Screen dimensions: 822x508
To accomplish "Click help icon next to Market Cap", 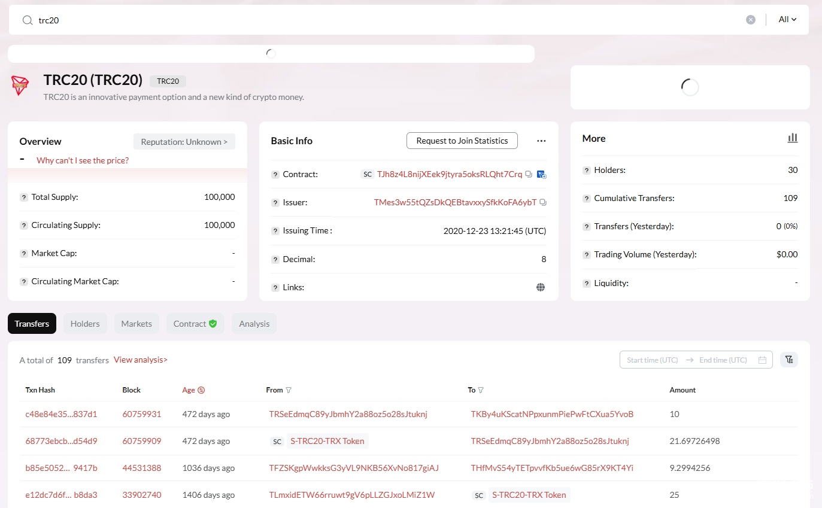I will point(24,254).
